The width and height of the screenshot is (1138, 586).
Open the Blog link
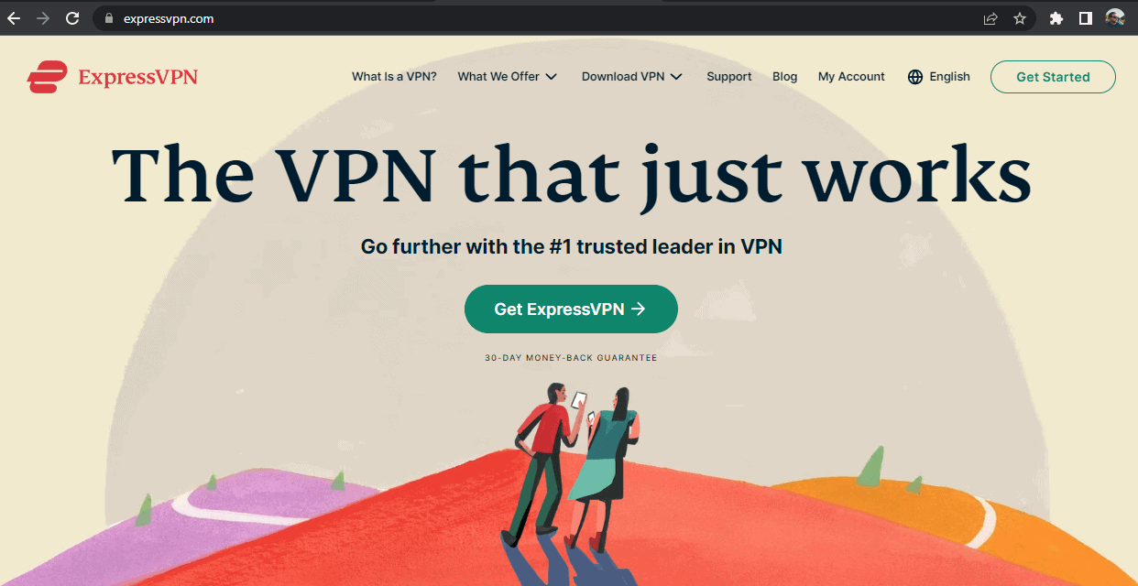point(785,77)
